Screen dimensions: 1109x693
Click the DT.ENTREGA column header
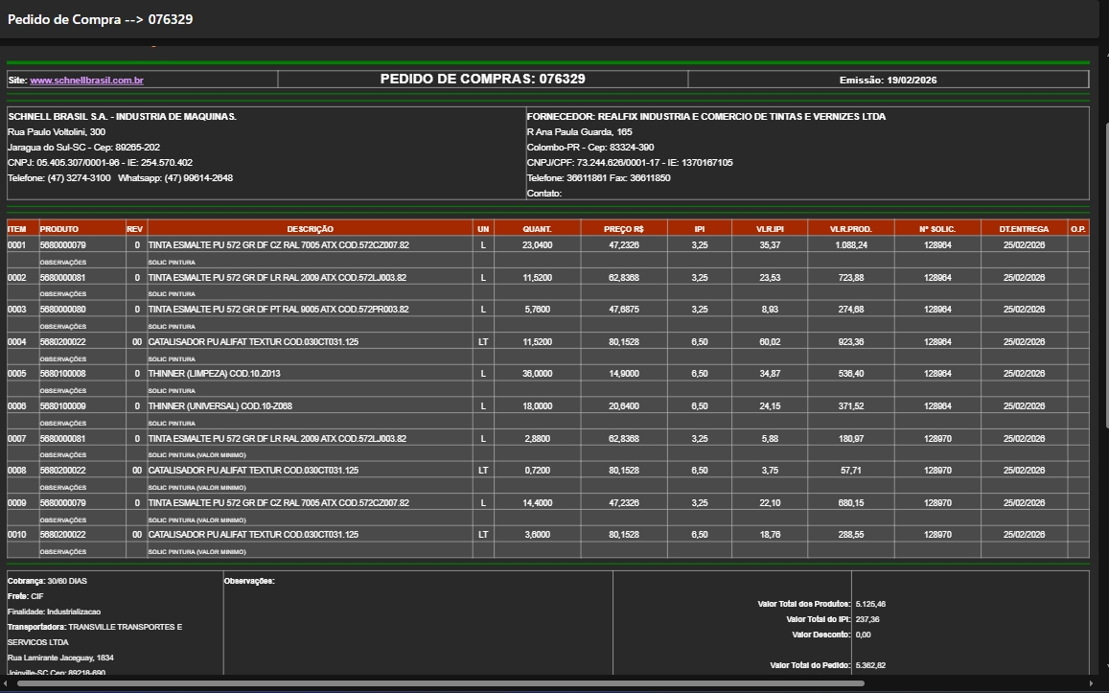point(1024,229)
